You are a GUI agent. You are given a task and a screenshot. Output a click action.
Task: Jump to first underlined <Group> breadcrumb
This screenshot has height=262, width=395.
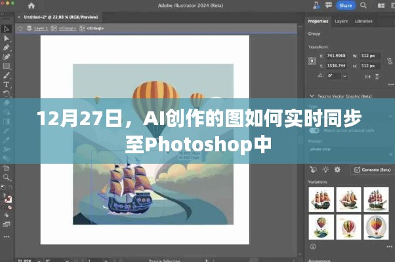click(68, 28)
